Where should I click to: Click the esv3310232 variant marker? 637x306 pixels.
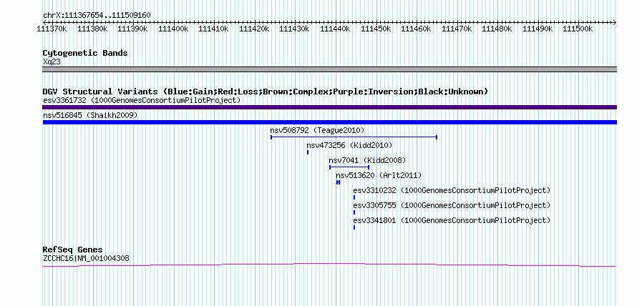354,197
